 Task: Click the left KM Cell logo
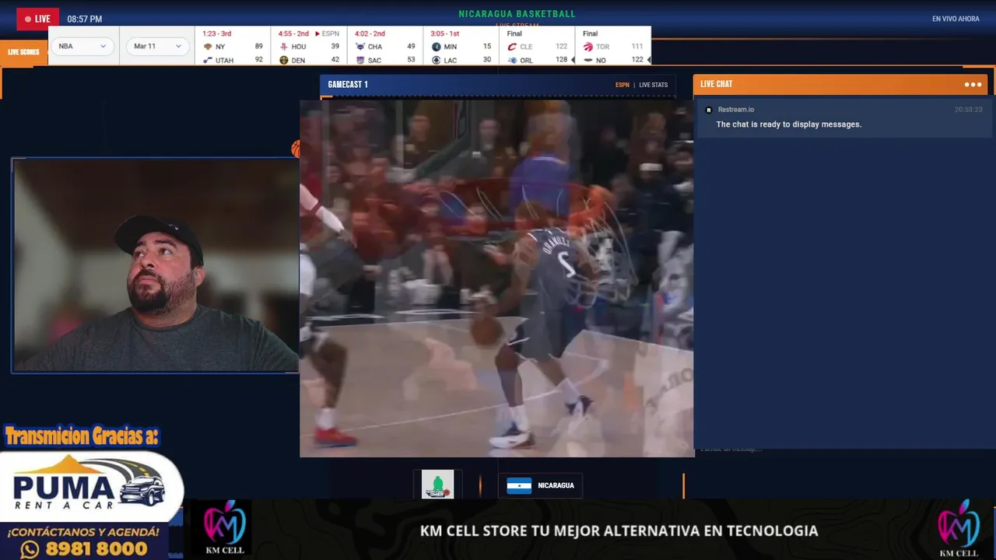(224, 529)
